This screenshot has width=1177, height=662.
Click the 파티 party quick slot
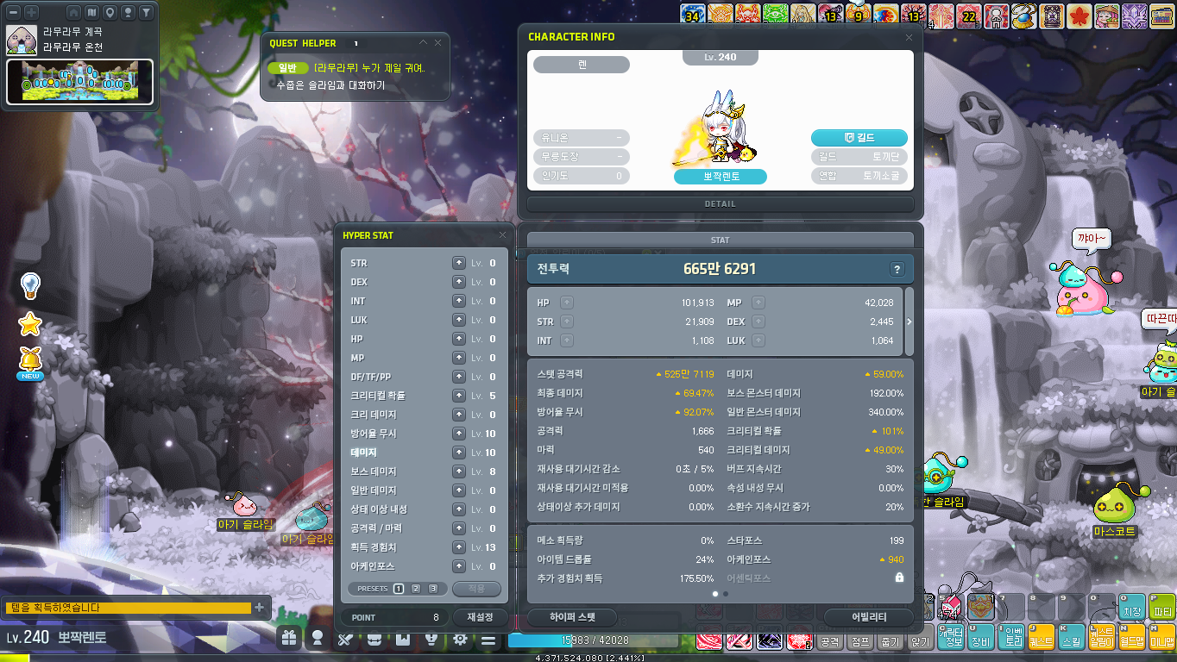pos(1162,606)
